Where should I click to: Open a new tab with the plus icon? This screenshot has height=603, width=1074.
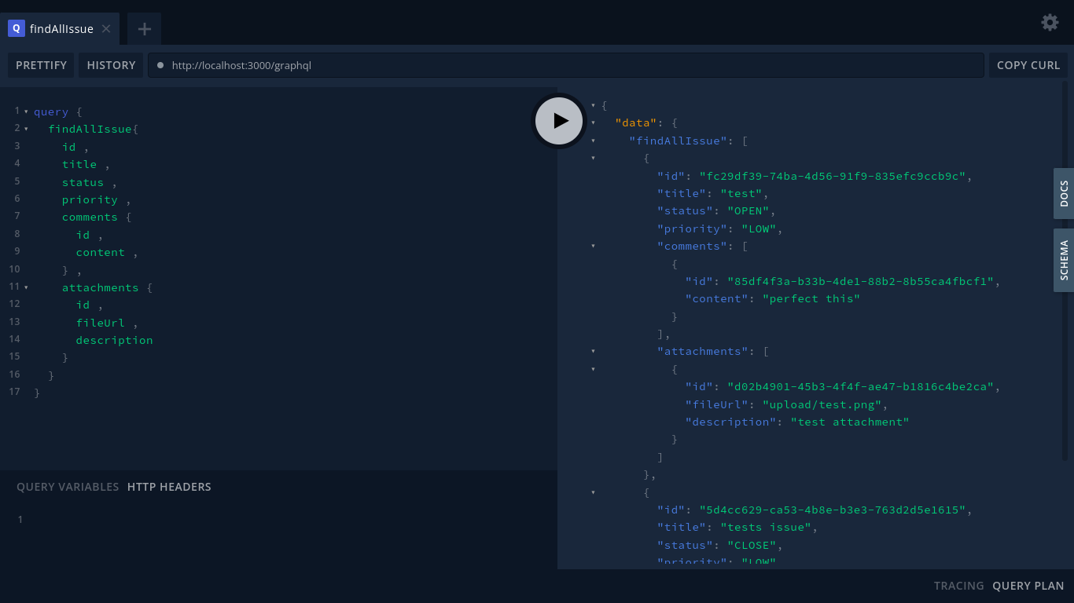(144, 29)
